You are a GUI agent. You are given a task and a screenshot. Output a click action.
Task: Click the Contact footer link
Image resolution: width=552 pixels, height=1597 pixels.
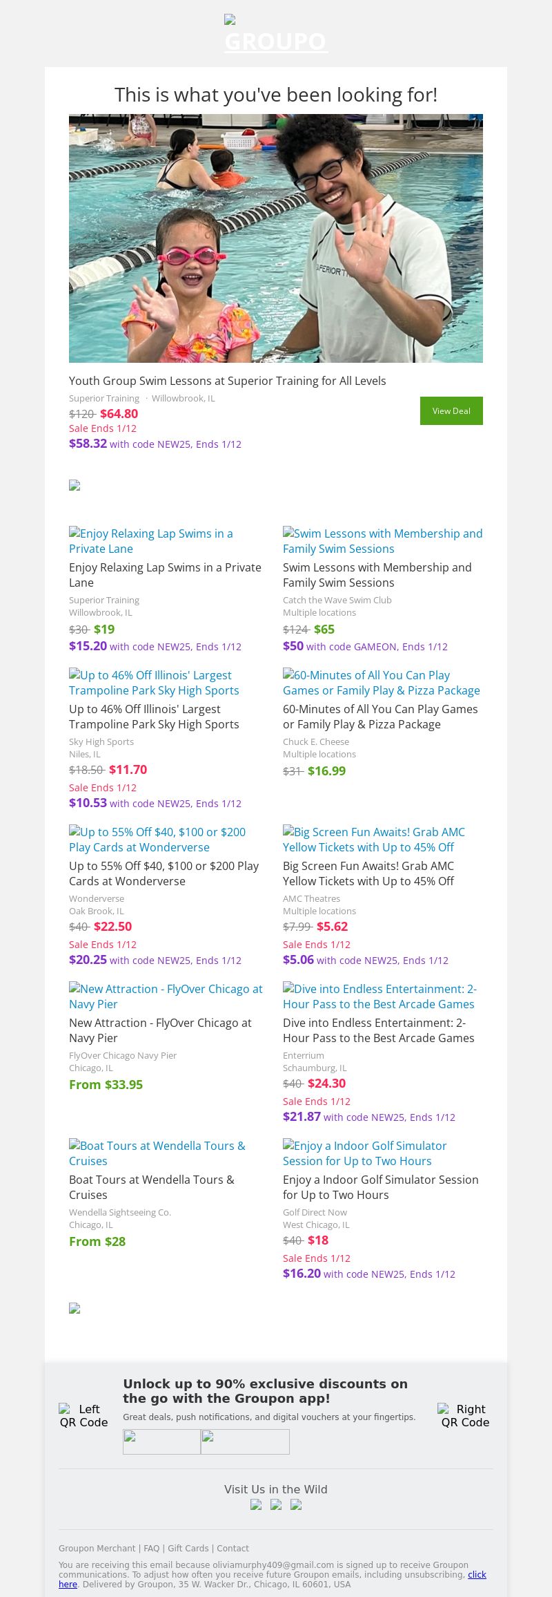[233, 1549]
